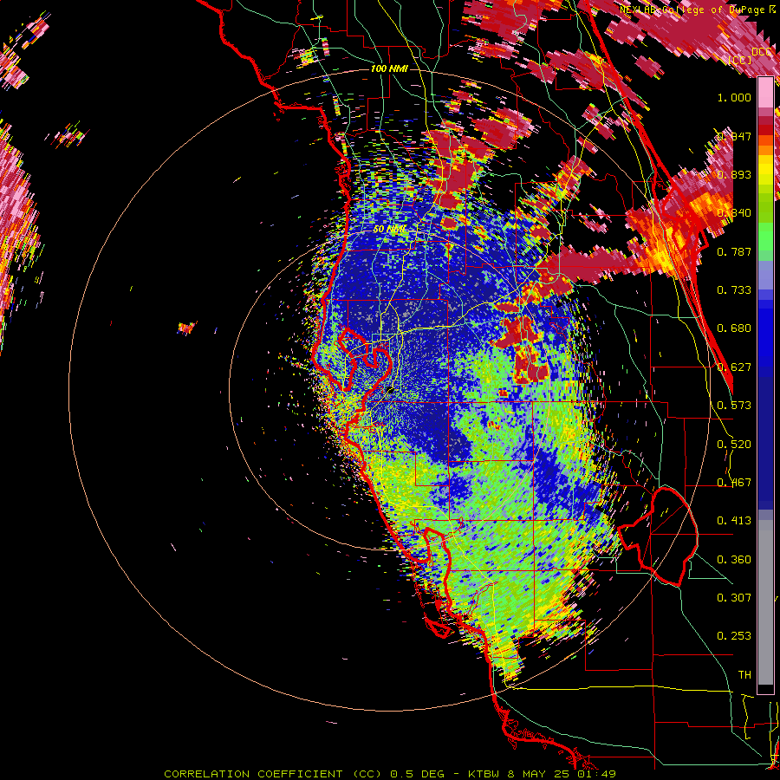Click the 0.680 legend value

pyautogui.click(x=734, y=328)
